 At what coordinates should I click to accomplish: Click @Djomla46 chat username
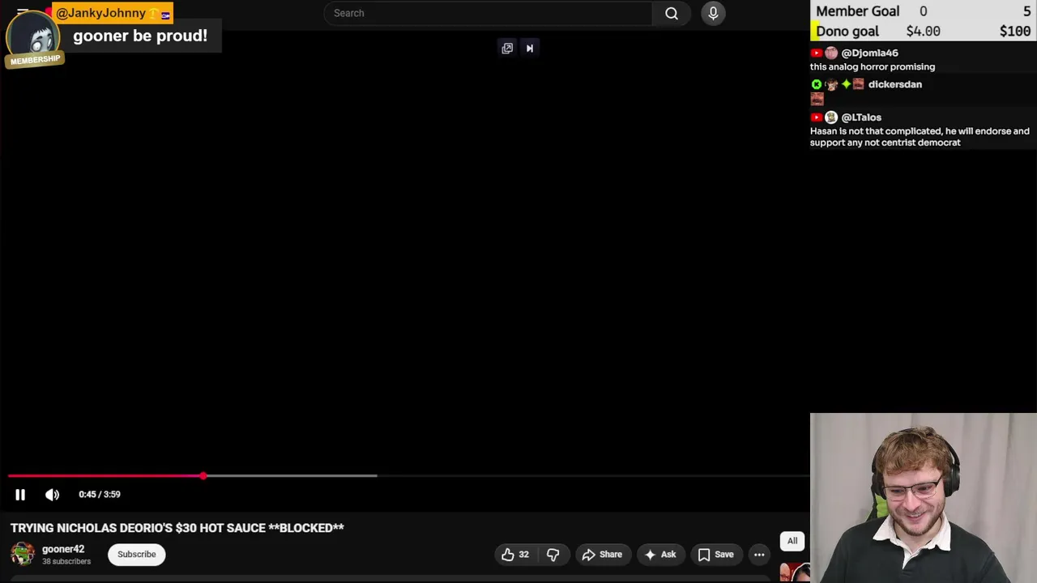pyautogui.click(x=869, y=53)
